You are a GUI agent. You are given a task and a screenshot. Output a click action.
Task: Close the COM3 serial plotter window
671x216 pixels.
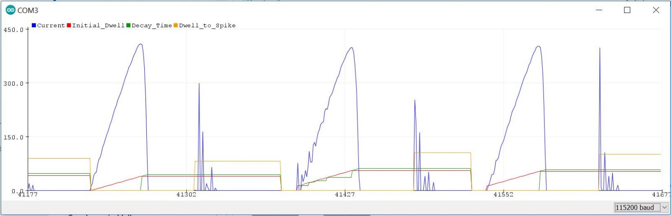656,10
